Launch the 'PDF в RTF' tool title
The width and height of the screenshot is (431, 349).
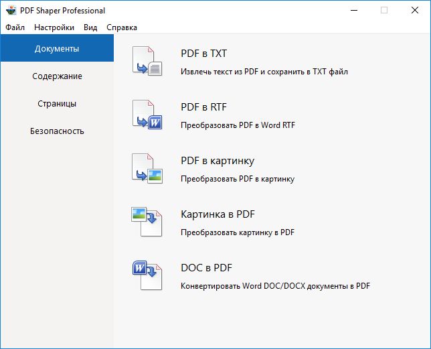204,107
